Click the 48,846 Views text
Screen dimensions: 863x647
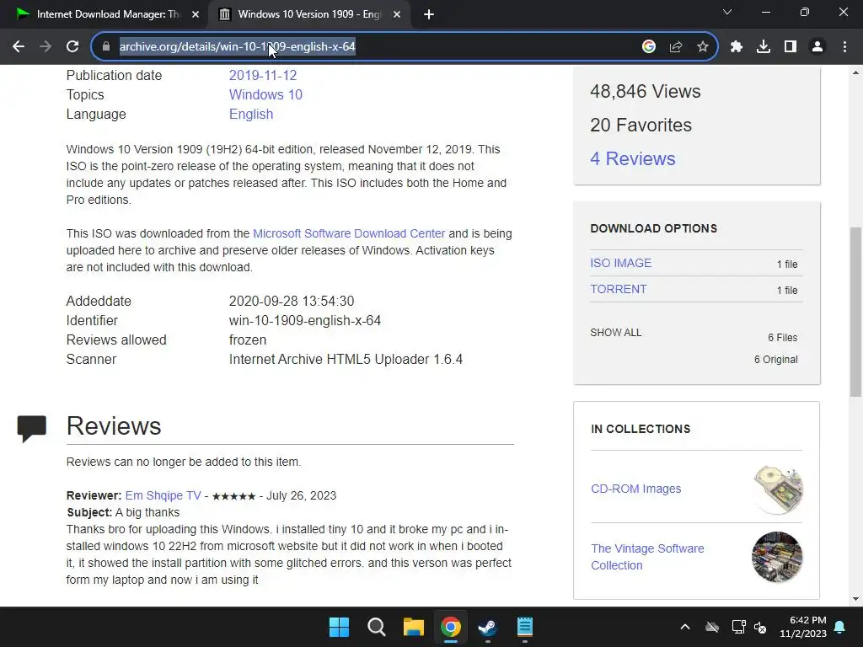pyautogui.click(x=645, y=91)
